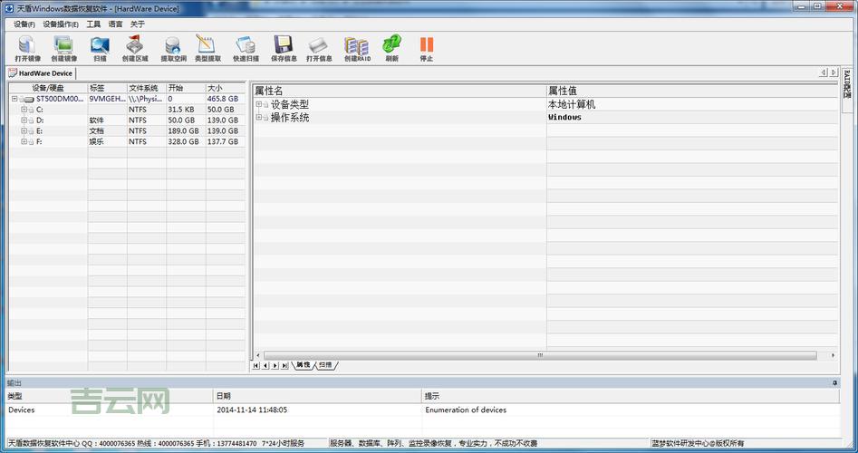
Task: Expand the E: partition node
Action: (24, 130)
